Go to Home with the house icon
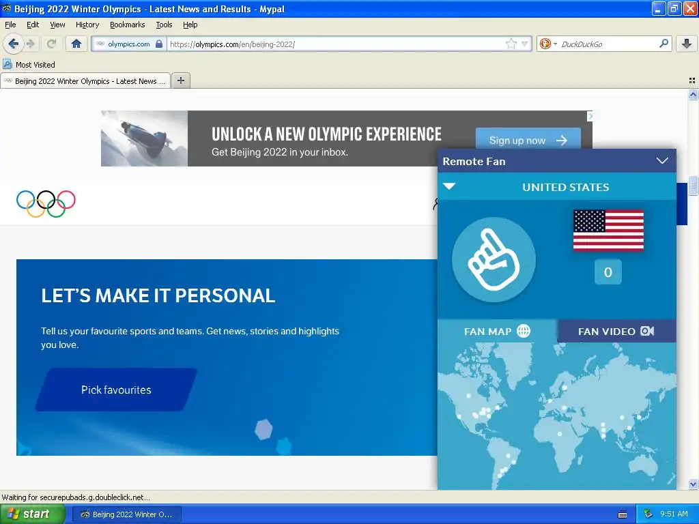This screenshot has height=524, width=699. pos(76,44)
